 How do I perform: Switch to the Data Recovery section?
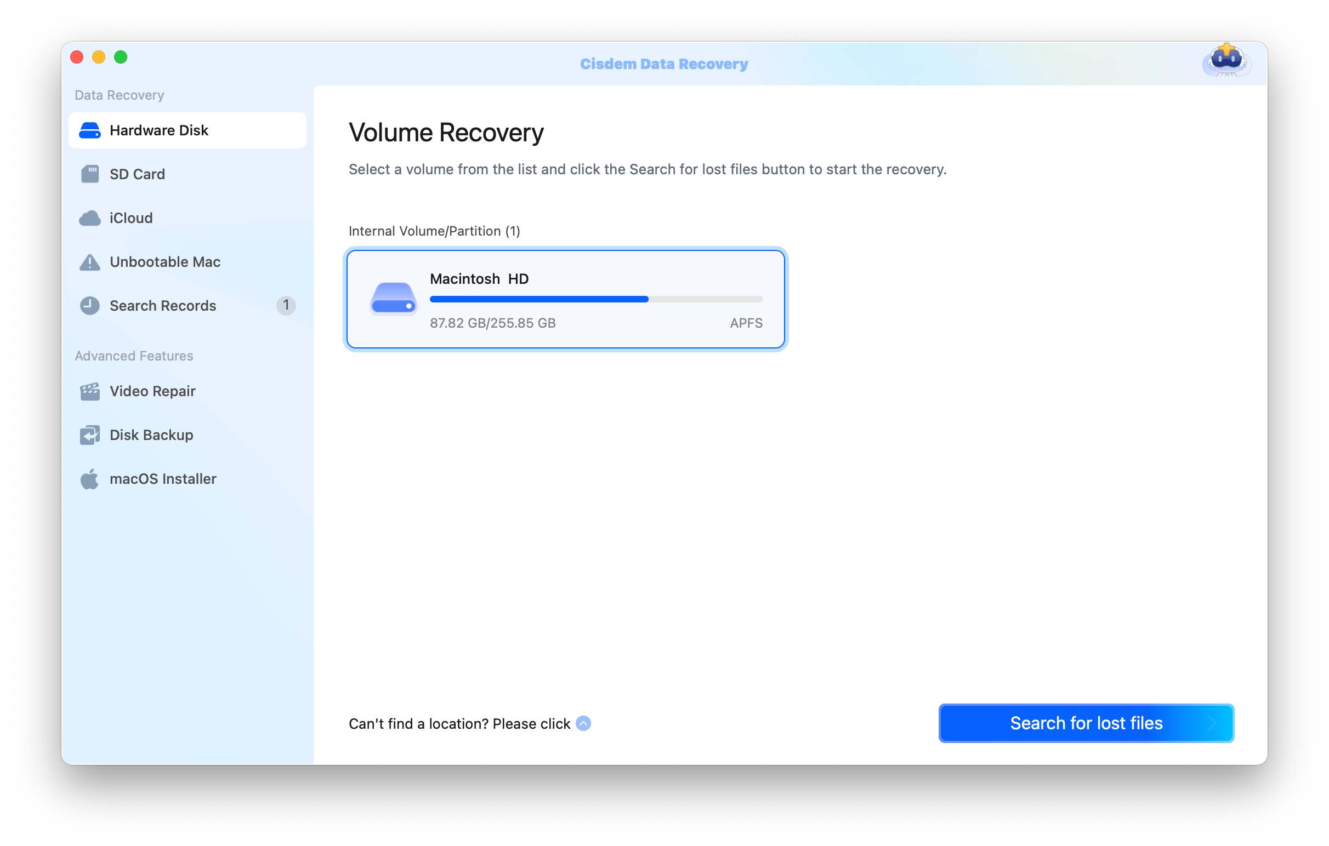(118, 95)
